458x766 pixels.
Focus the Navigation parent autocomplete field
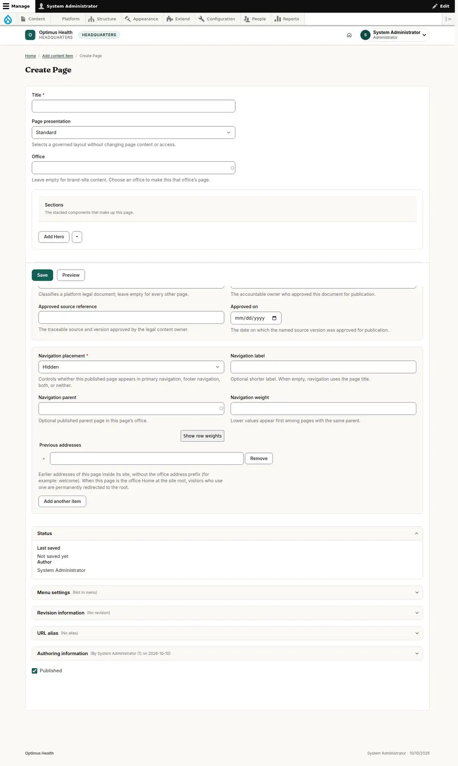pos(131,408)
